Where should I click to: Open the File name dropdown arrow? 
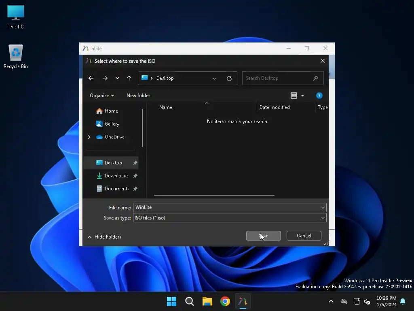pos(323,208)
